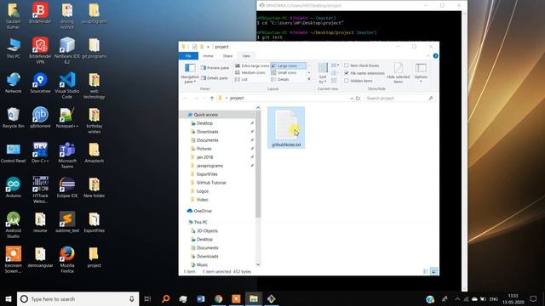Expand the layout gallery more arrow
The width and height of the screenshot is (545, 306).
309,79
